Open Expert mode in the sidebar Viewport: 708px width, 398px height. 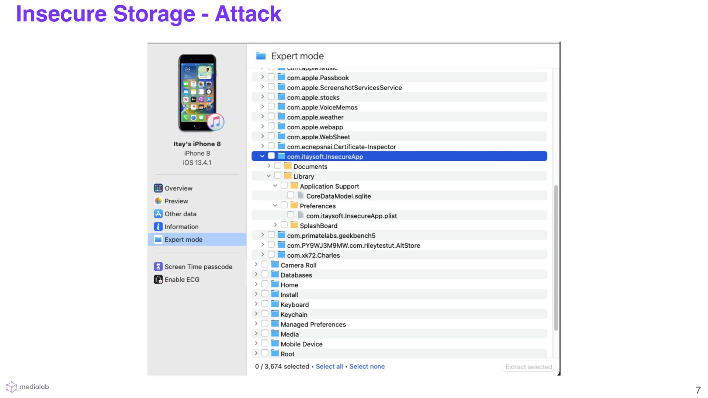pyautogui.click(x=183, y=240)
